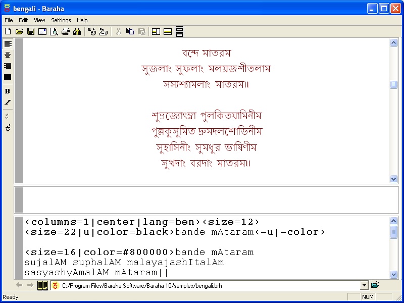Click the '<size=16|color=#800000>' tag
The width and height of the screenshot is (404, 303).
pos(100,252)
